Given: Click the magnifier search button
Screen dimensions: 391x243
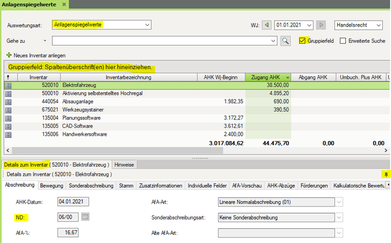Looking at the screenshot, I should coord(286,41).
